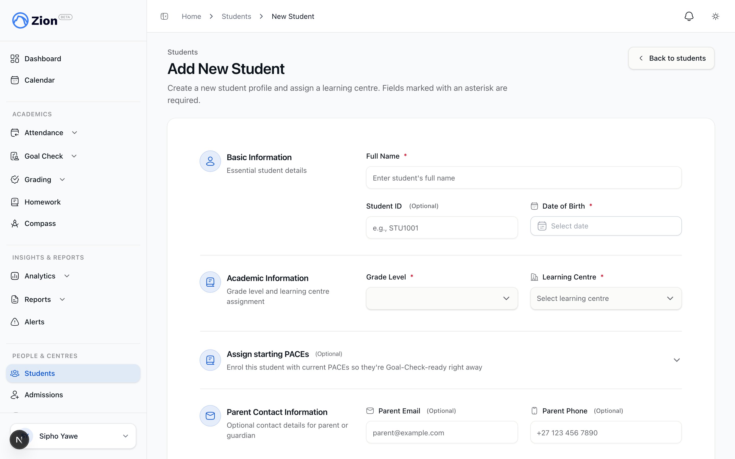Click the Parent Contact envelope circle icon
Screen dimensions: 735x459
tap(210, 416)
